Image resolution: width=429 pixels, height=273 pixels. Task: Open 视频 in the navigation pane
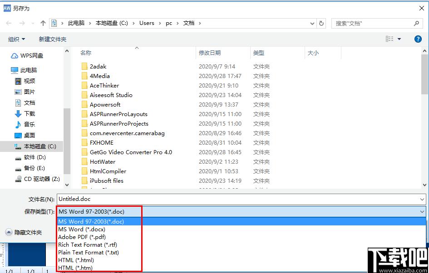click(25, 81)
